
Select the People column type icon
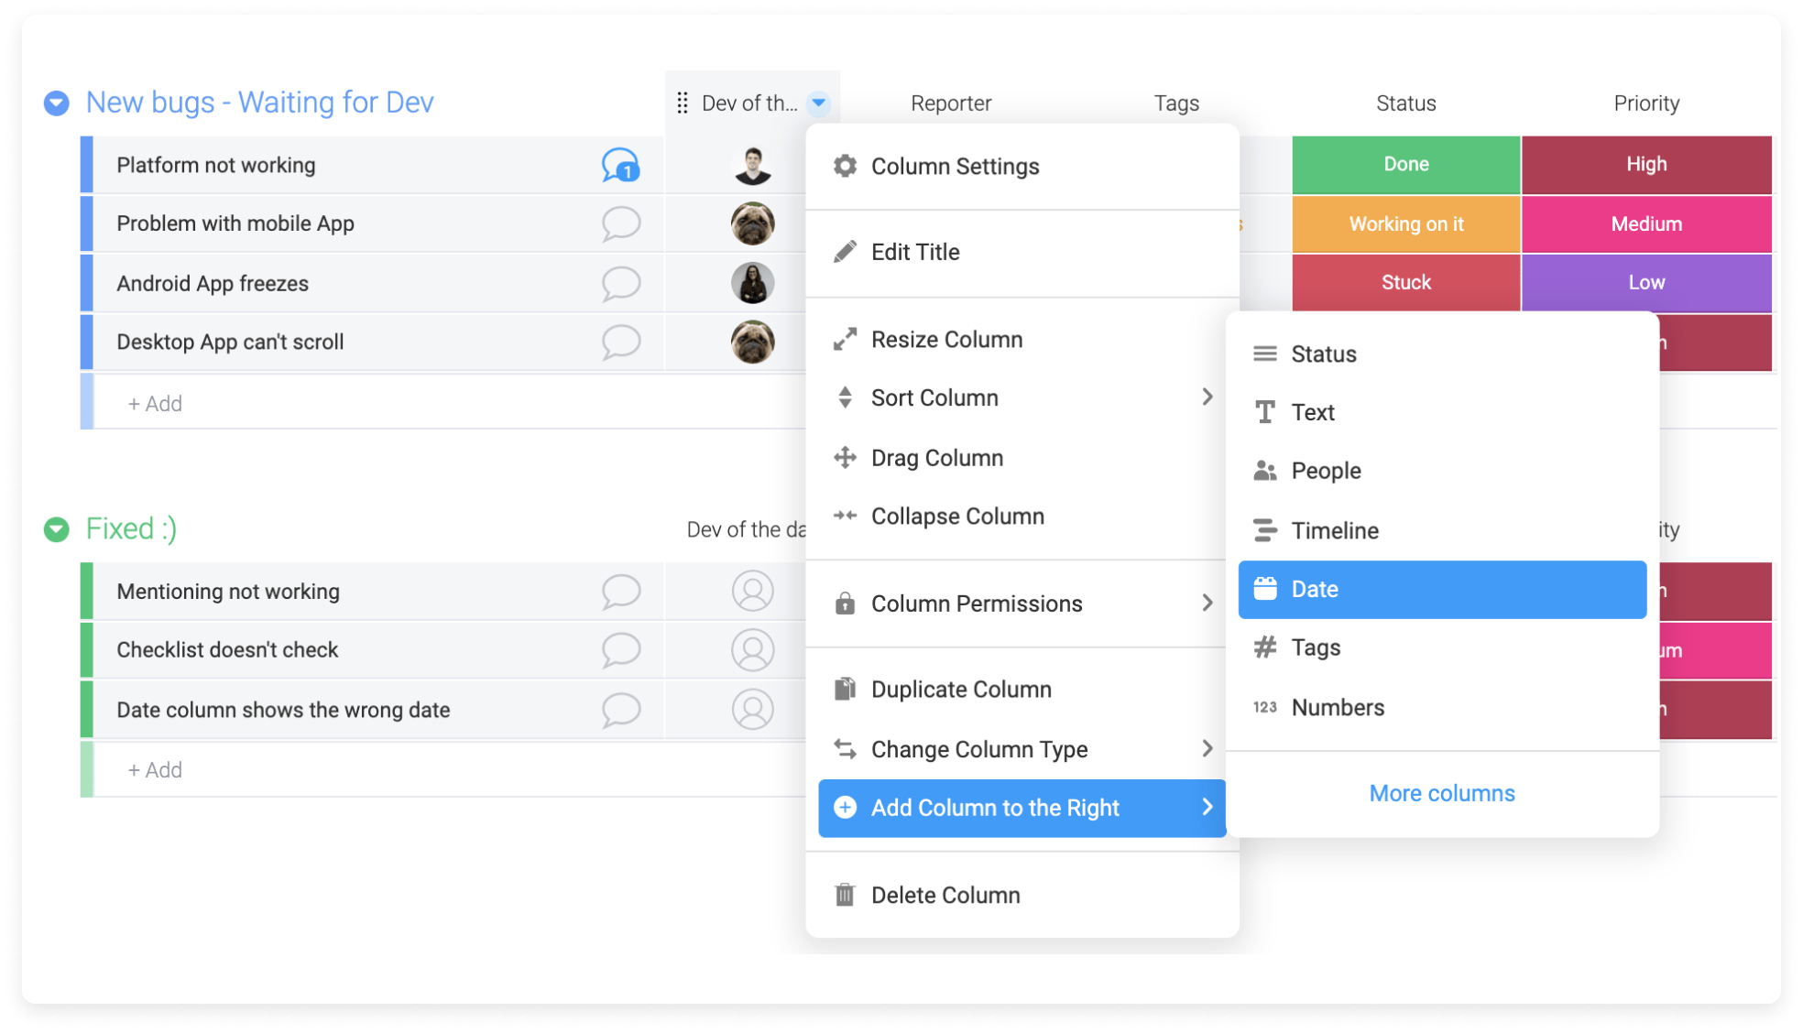(x=1265, y=471)
